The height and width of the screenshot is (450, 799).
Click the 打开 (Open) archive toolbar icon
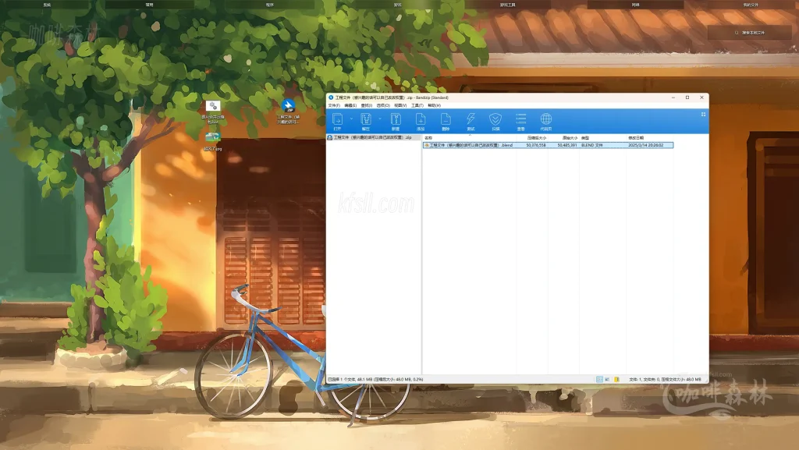(x=337, y=121)
